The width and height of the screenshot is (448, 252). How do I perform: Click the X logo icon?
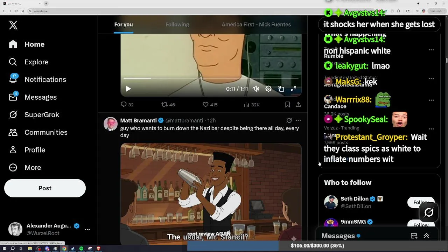(13, 25)
